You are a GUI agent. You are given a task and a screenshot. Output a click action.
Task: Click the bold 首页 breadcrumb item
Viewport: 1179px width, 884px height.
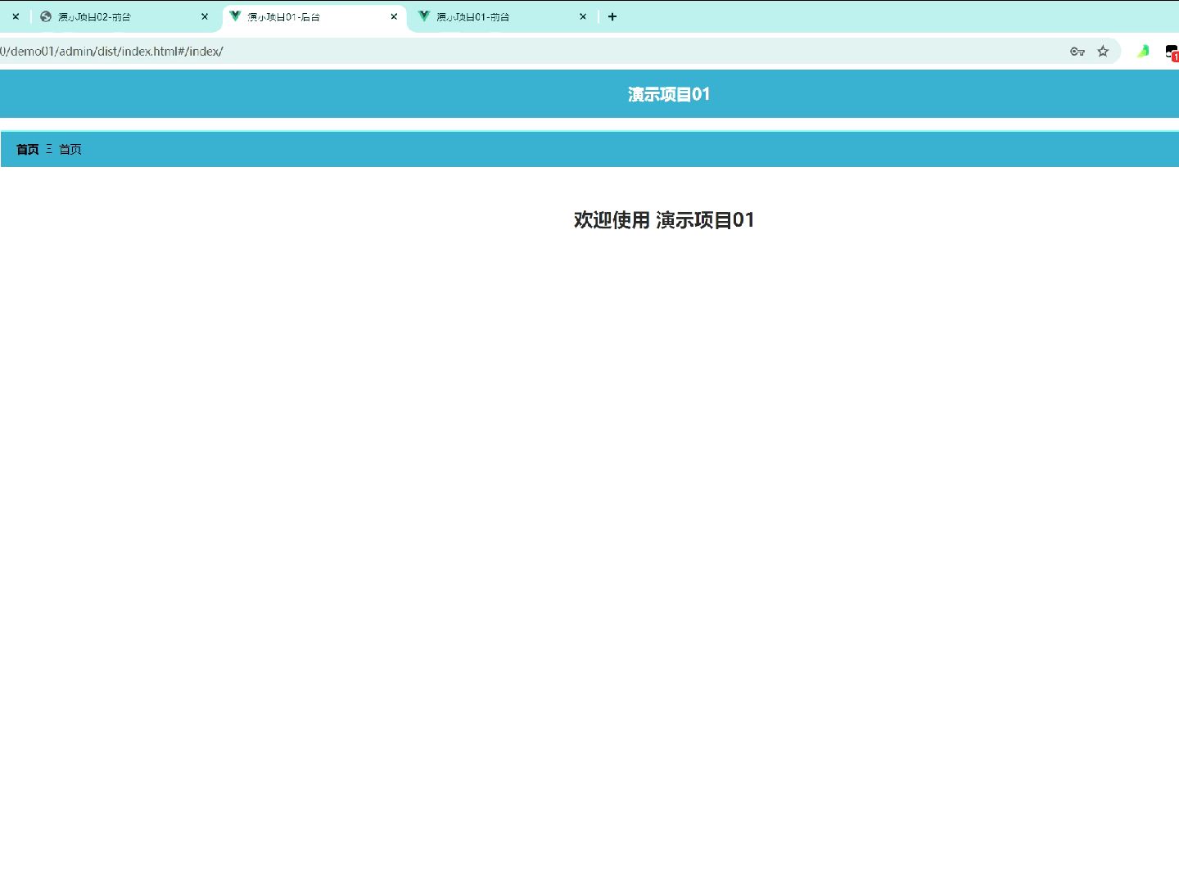click(28, 149)
